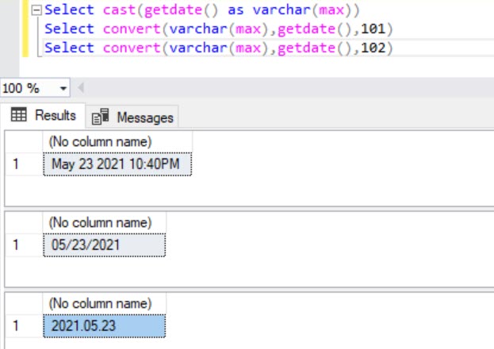Place cursor in the convert 102 query line
Screen dimensions: 494x349
pyautogui.click(x=219, y=48)
